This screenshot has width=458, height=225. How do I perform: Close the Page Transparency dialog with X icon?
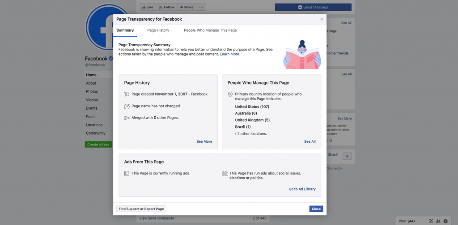322,19
